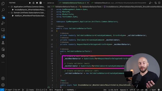
Task: Toggle Spell checker status item
Action: 153,90
